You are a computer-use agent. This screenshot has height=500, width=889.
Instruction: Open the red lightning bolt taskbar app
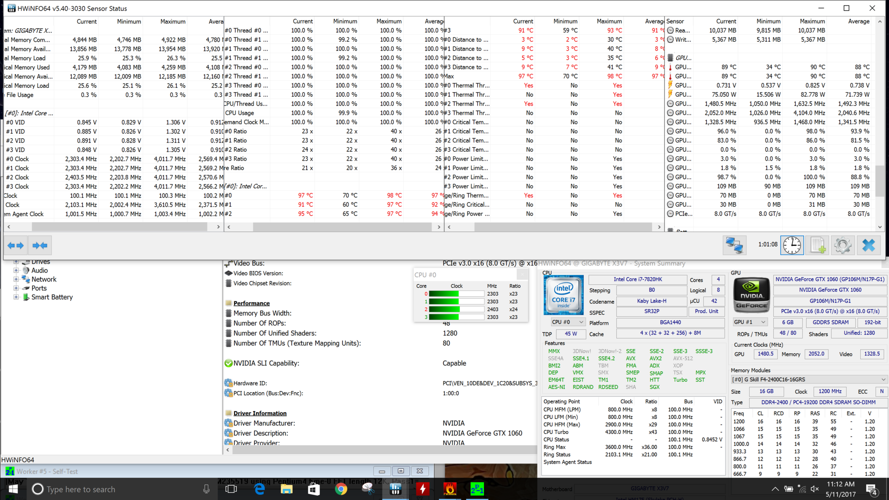tap(423, 489)
